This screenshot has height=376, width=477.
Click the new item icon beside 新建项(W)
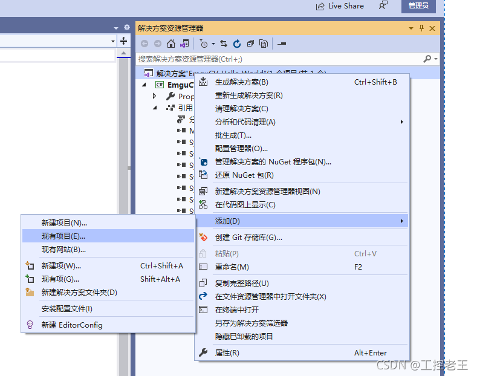pyautogui.click(x=30, y=266)
